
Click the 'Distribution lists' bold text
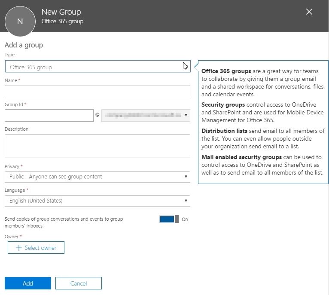[224, 131]
